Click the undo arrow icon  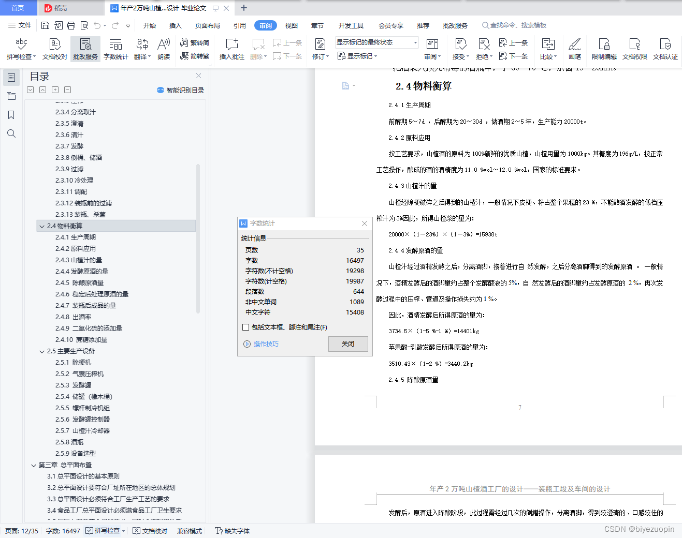97,25
